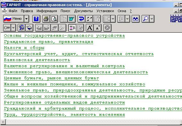Open link Ценные бумаги, рынок ценных бумаг
182x126 pixels.
[51, 78]
